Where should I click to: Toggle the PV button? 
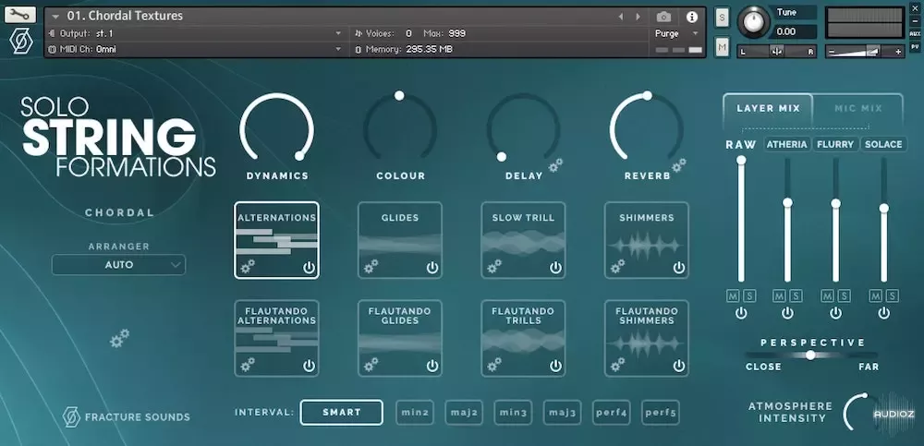pyautogui.click(x=915, y=46)
